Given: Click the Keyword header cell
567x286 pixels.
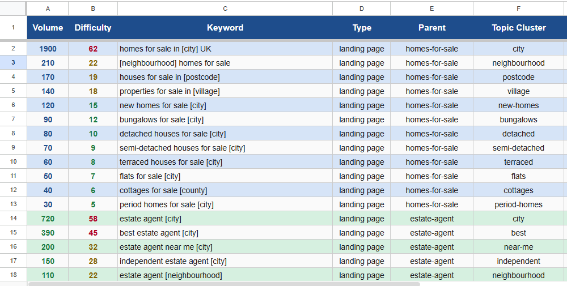Looking at the screenshot, I should click(x=225, y=27).
